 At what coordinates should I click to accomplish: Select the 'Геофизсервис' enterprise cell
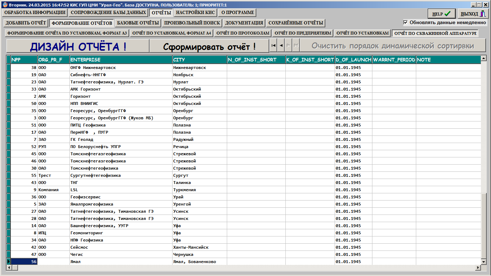point(121,197)
